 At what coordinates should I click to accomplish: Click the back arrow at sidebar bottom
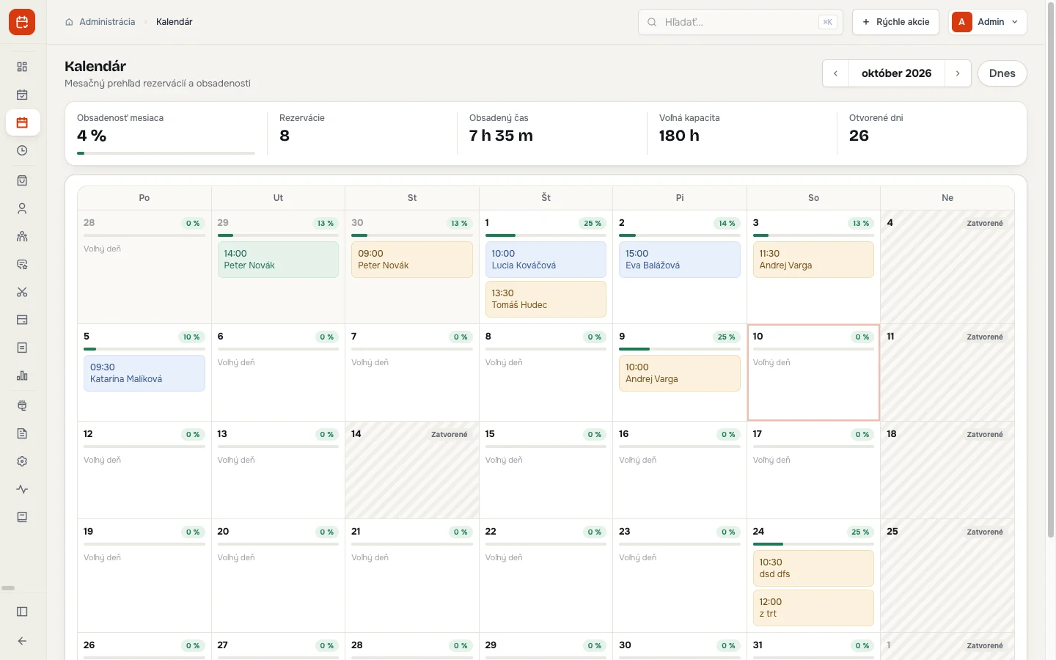[x=22, y=641]
